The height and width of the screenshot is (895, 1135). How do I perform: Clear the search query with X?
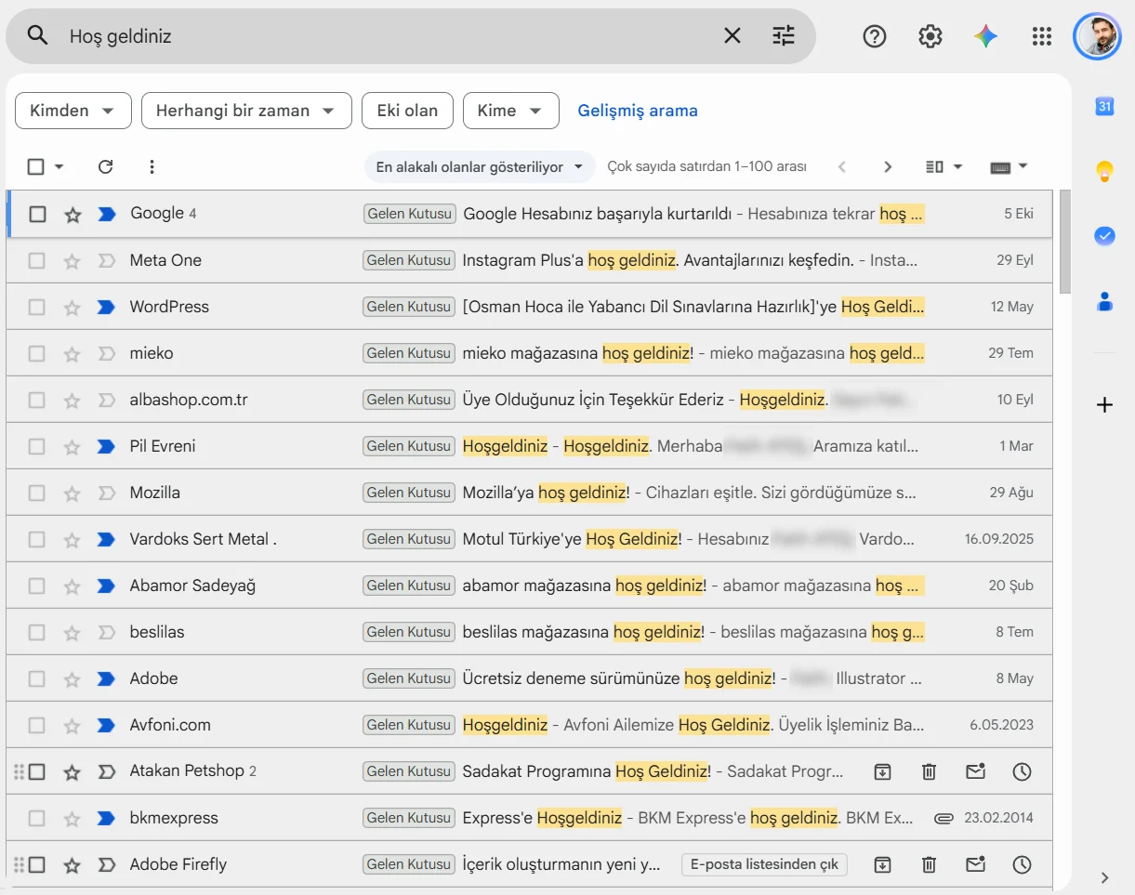click(x=732, y=36)
